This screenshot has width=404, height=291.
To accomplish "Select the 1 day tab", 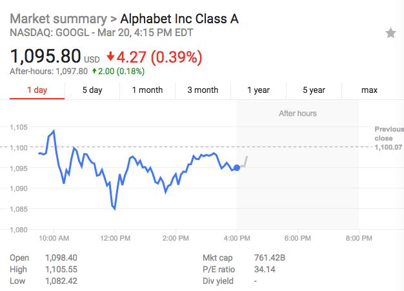I will coord(37,90).
